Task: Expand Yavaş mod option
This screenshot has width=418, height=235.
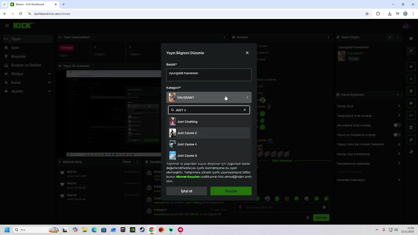Action: (x=368, y=106)
